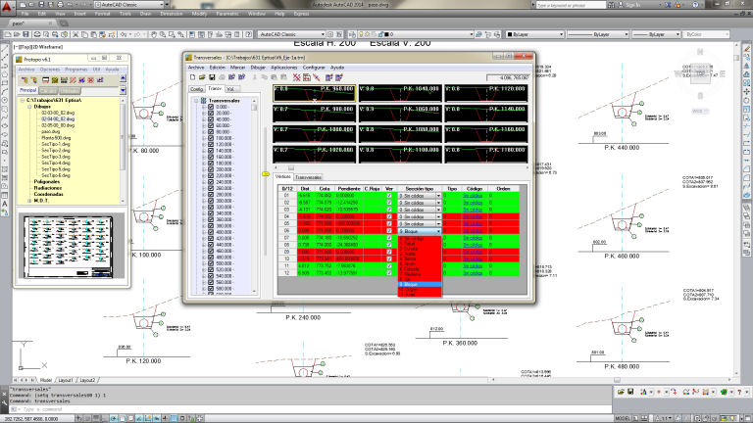Viewport: 753px width, 423px height.
Task: Click the red table icon in Transversales toolbar
Action: 306,77
